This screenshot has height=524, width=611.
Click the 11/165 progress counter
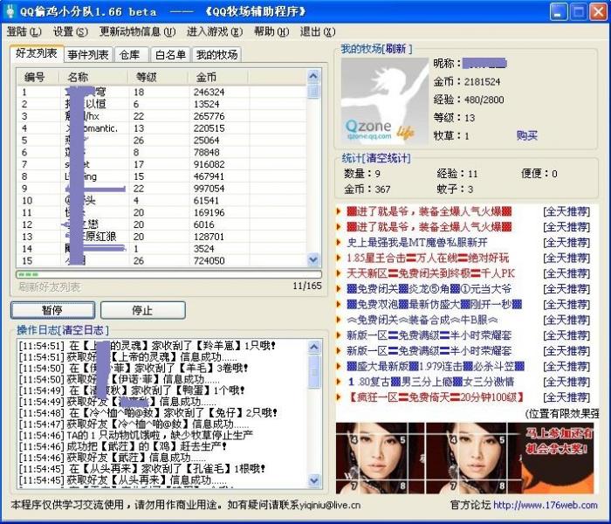307,286
